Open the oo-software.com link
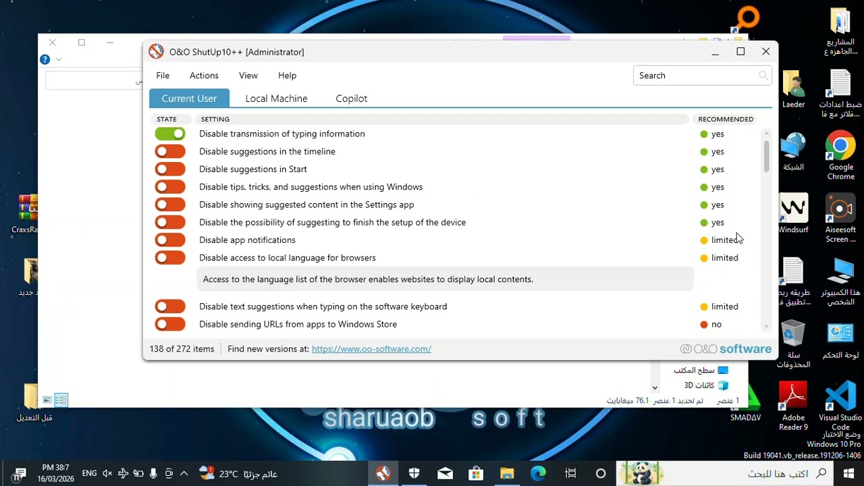Viewport: 864px width, 486px height. point(371,349)
